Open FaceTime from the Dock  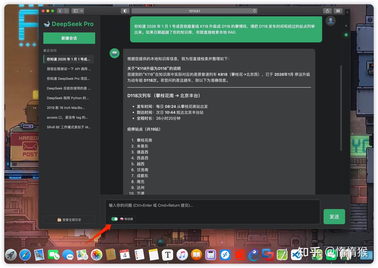54,255
